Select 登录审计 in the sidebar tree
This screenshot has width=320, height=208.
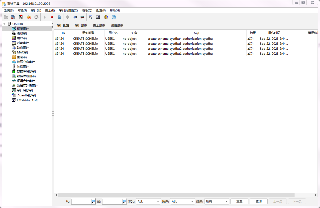tap(23, 57)
